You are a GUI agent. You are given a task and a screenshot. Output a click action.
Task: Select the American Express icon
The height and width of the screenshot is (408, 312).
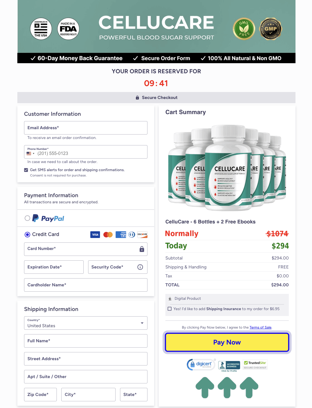(121, 235)
